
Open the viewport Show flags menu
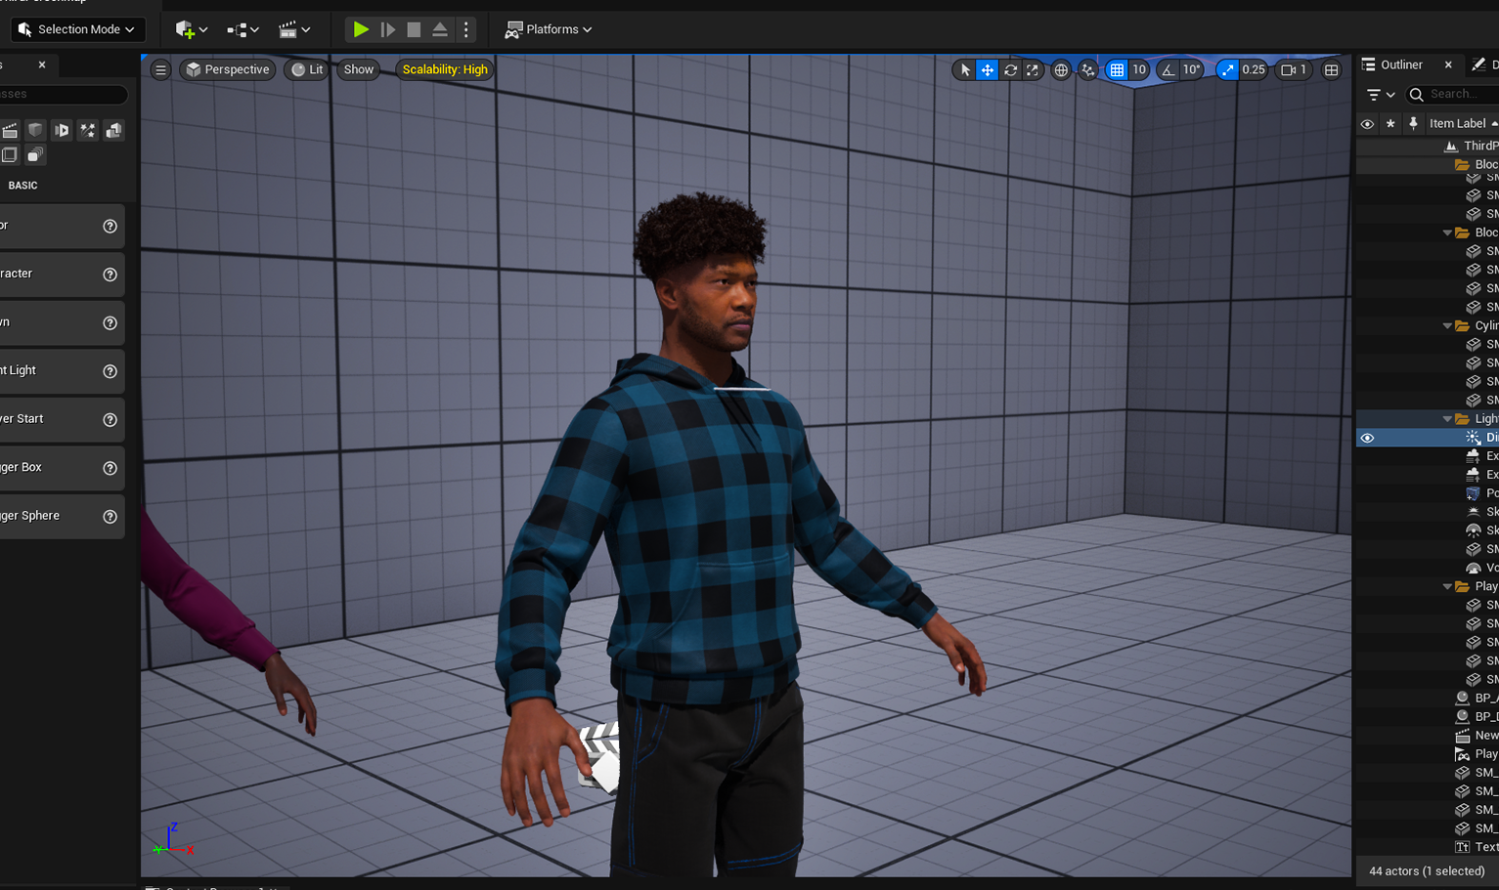tap(359, 69)
